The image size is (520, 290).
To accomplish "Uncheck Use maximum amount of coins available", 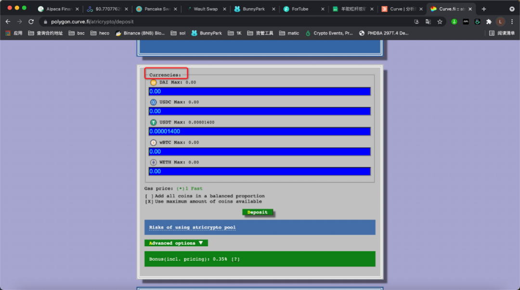I will click(149, 202).
